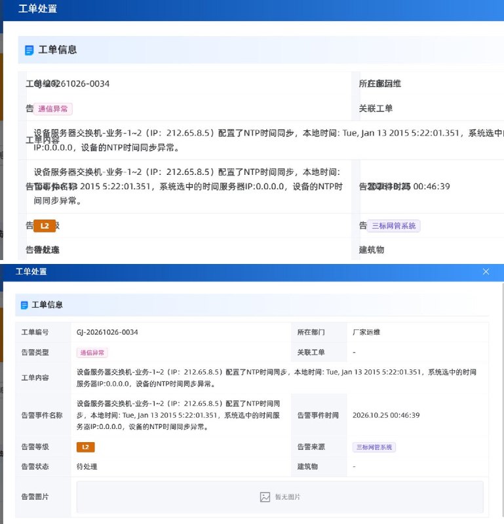Click the 待处理 alarm status value
The width and height of the screenshot is (504, 524).
[x=87, y=466]
